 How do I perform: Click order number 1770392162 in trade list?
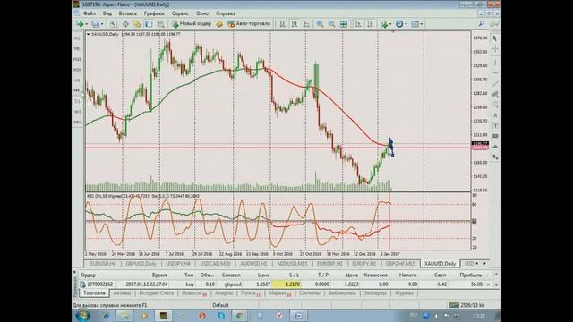[99, 284]
